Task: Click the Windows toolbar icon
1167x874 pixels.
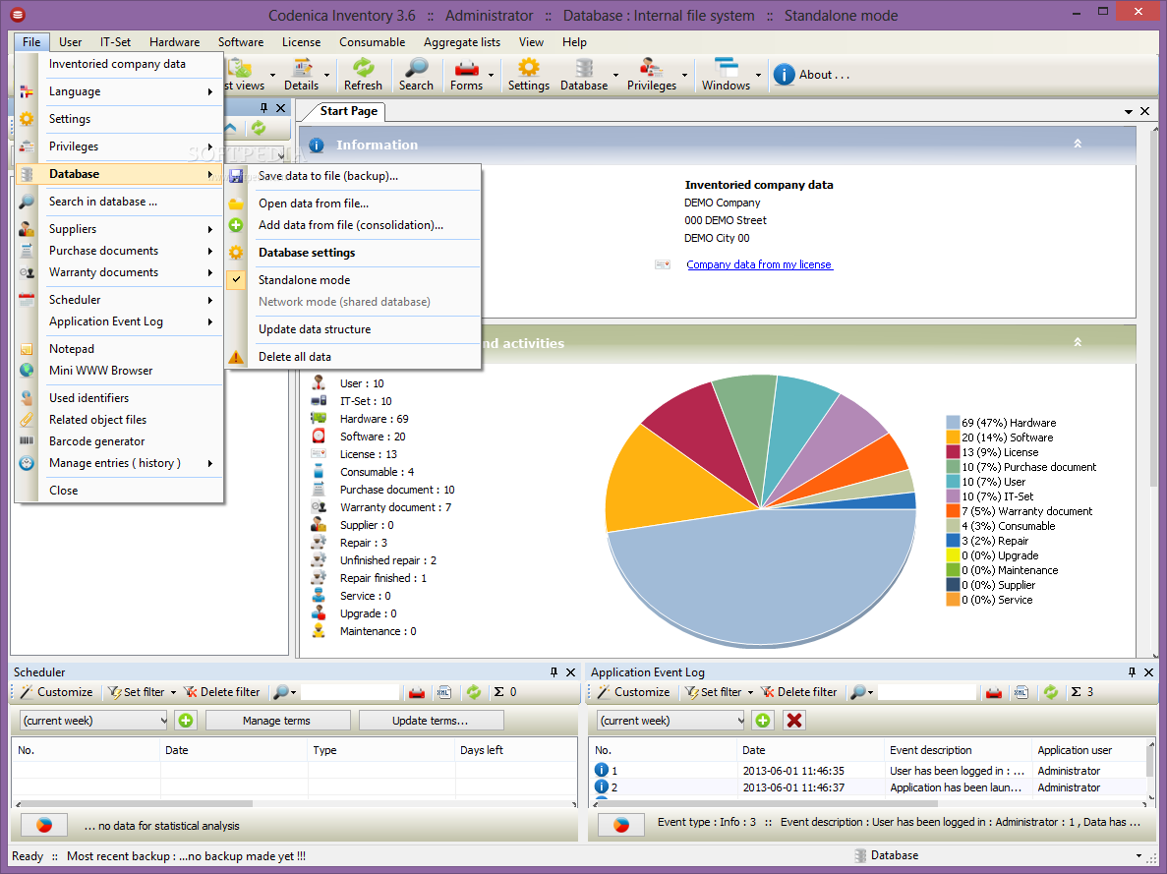Action: point(726,75)
